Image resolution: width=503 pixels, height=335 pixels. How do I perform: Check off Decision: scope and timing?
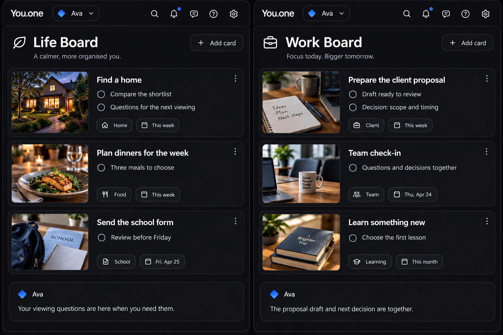click(353, 107)
